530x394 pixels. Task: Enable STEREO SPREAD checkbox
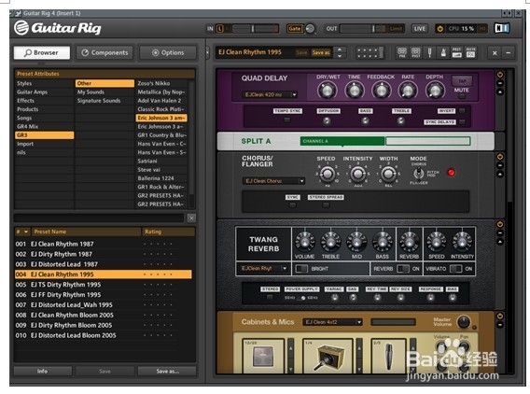pyautogui.click(x=326, y=205)
